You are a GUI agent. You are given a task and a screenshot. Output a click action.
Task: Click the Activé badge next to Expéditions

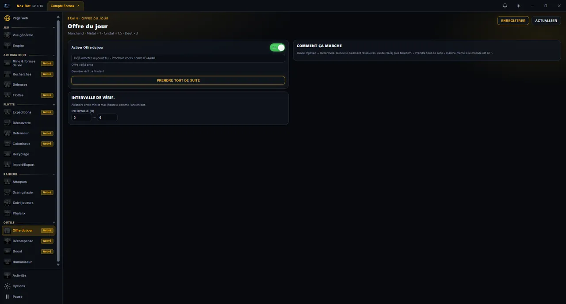(47, 112)
